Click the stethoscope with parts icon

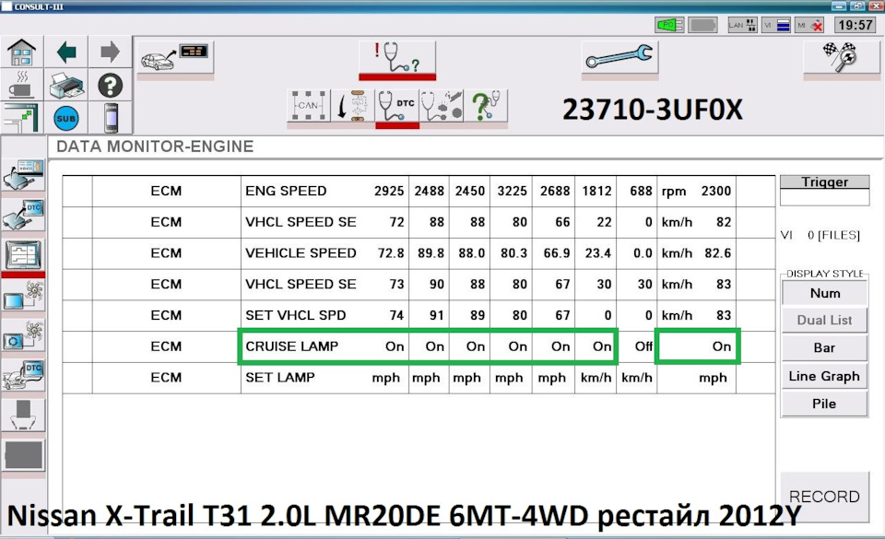tap(442, 105)
